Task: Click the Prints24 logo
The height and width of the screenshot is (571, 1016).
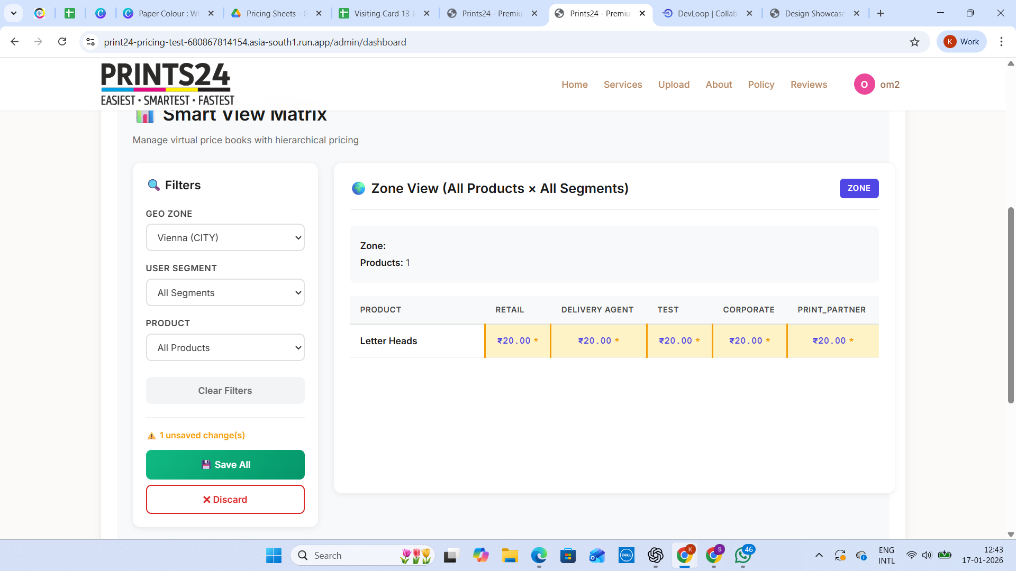Action: [166, 84]
